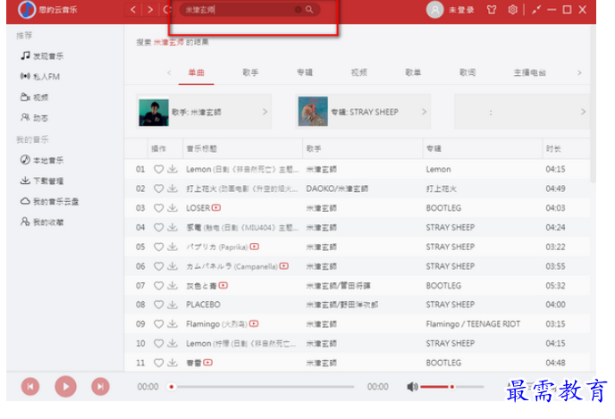Skip to the next track

pyautogui.click(x=100, y=387)
